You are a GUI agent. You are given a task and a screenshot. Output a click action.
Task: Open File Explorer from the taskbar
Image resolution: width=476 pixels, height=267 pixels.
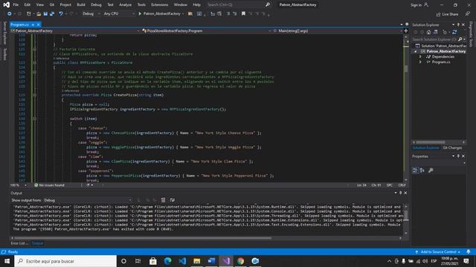pos(196,261)
